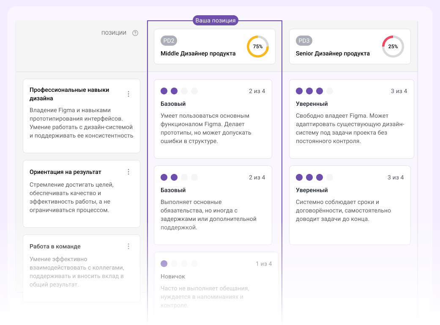Select the third rating dot on Базовый card
The image size is (440, 325).
pyautogui.click(x=184, y=91)
